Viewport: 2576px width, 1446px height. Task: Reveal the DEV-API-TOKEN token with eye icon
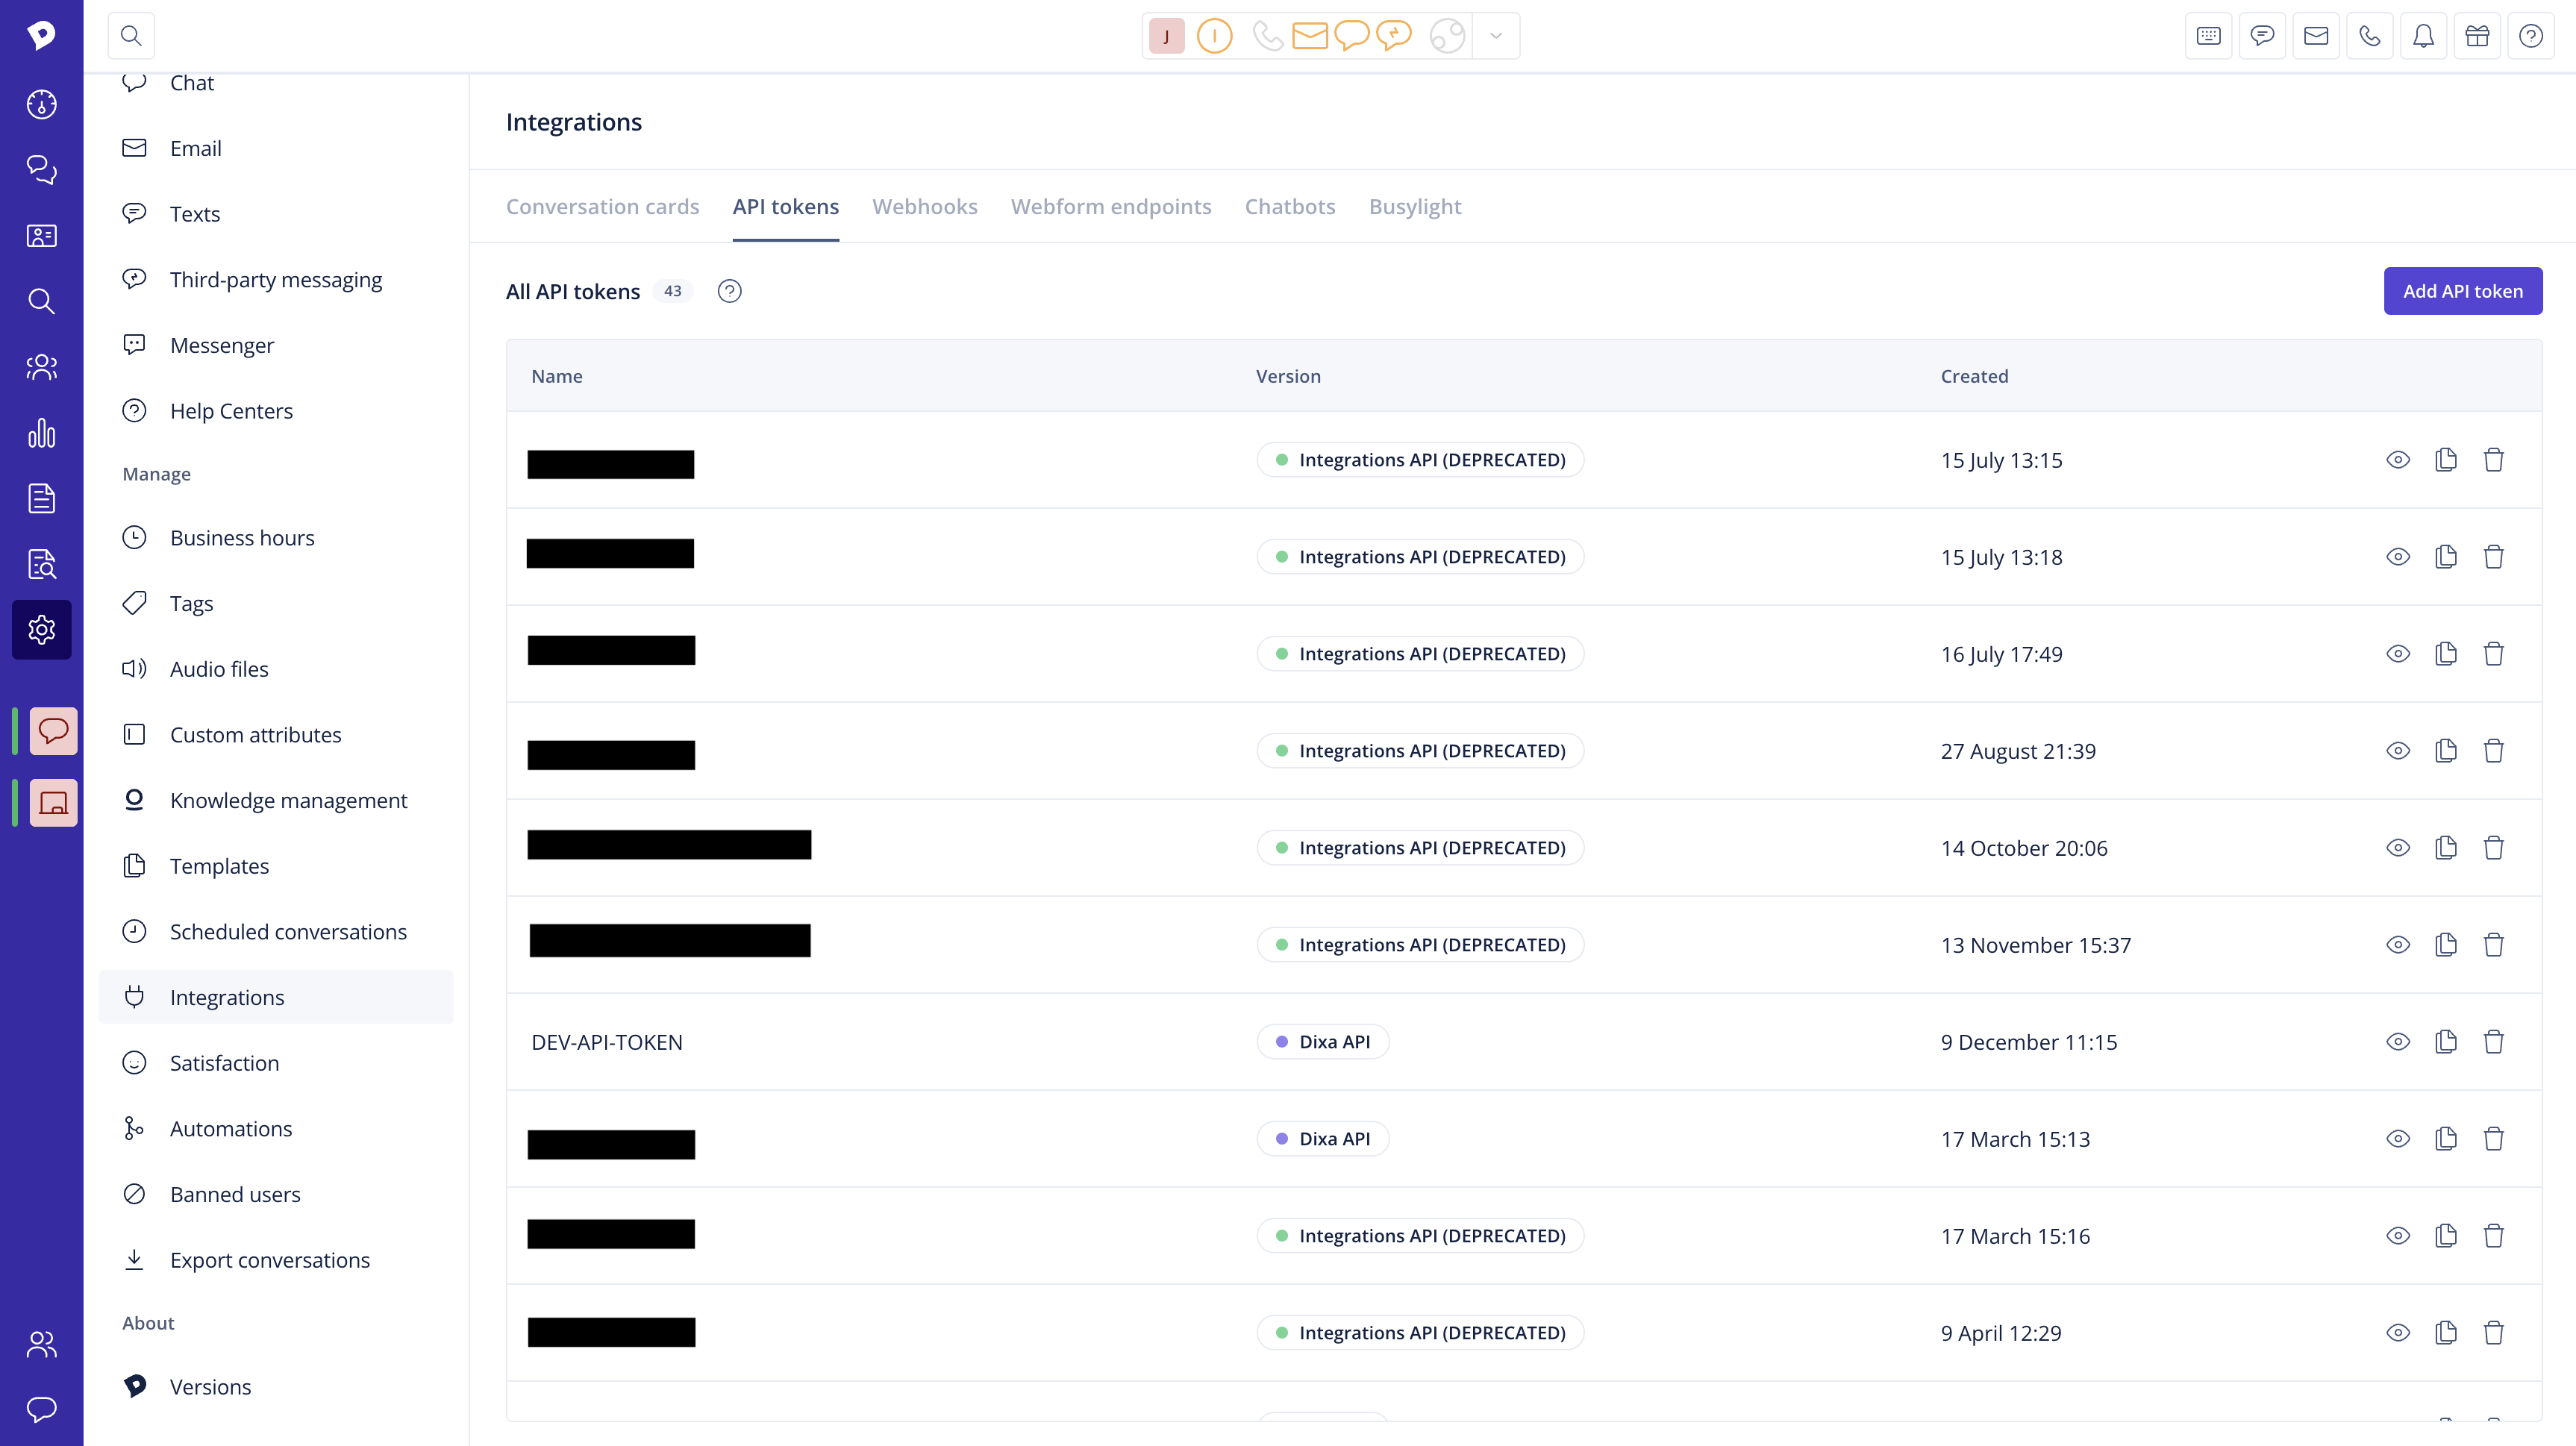pos(2398,1042)
